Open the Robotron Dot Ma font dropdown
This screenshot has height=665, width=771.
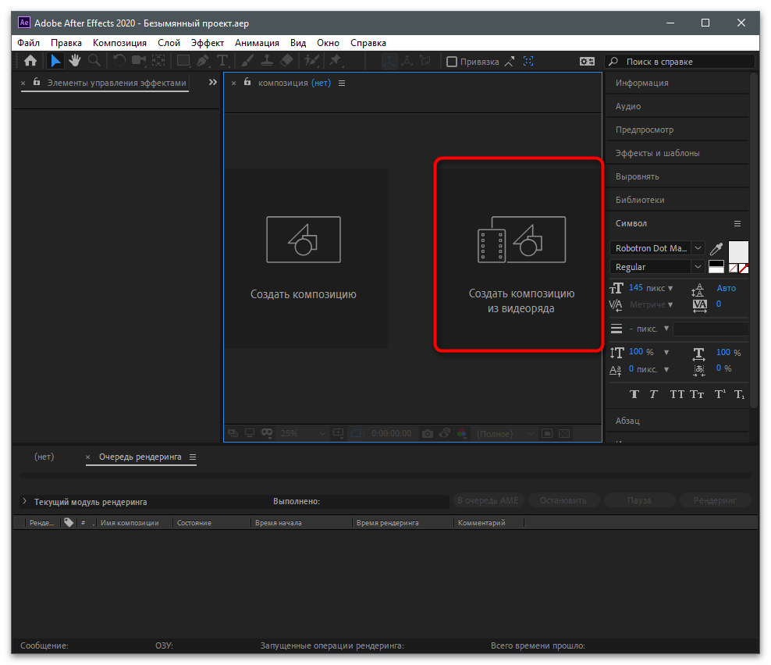click(698, 248)
